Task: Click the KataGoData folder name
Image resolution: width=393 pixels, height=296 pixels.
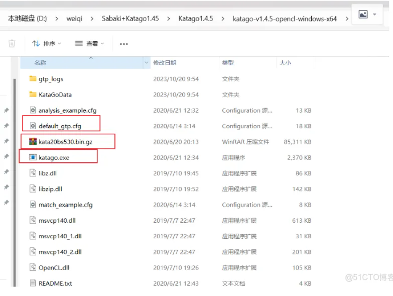Action: click(x=55, y=95)
